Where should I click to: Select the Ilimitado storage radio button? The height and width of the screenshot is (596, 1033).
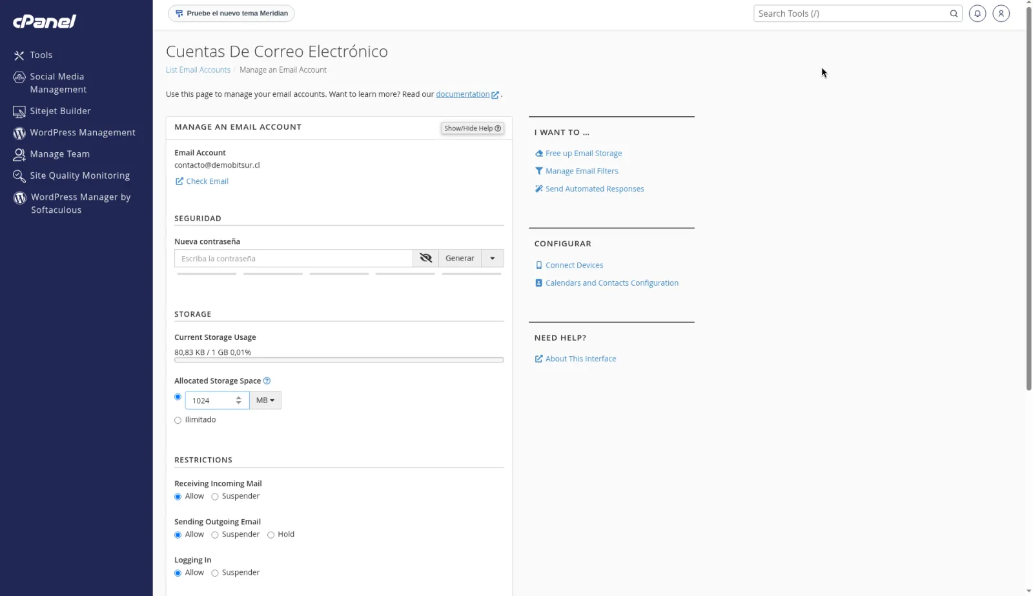click(178, 421)
